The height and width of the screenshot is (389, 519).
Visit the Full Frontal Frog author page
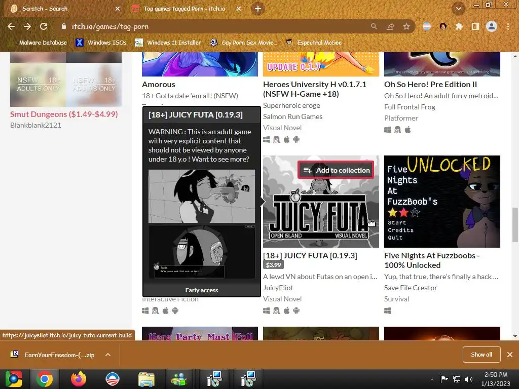pos(410,107)
